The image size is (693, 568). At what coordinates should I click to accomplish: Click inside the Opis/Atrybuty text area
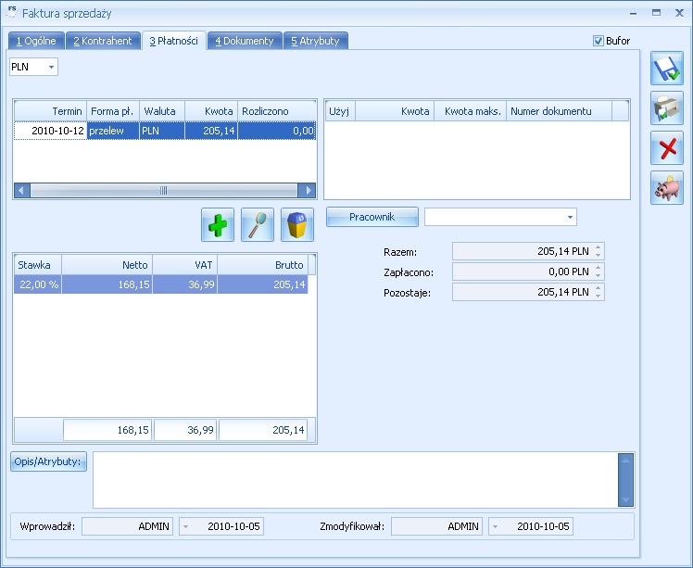[356, 480]
